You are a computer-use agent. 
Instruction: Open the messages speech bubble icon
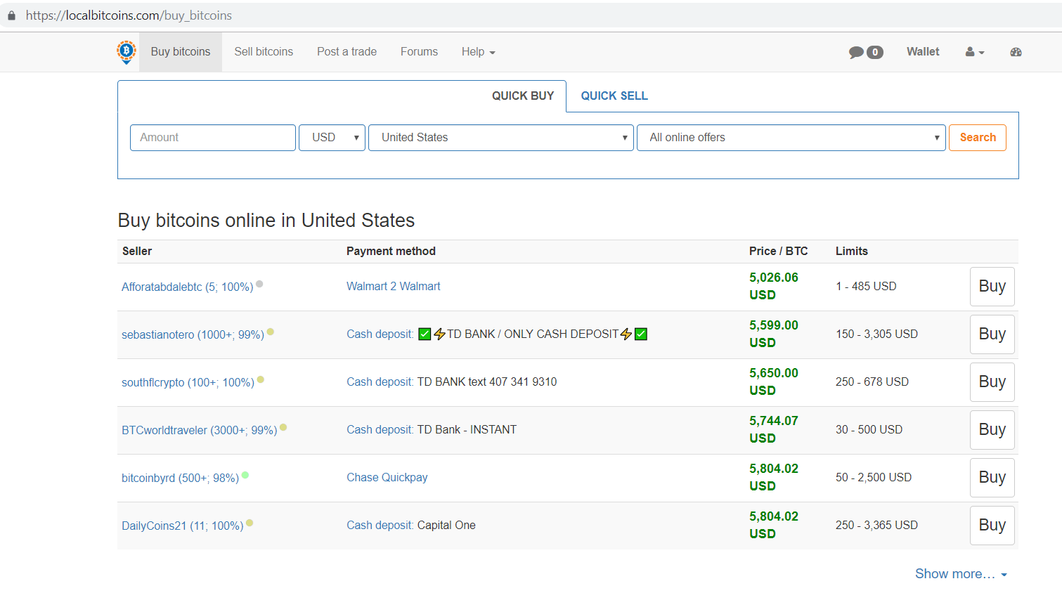tap(856, 52)
